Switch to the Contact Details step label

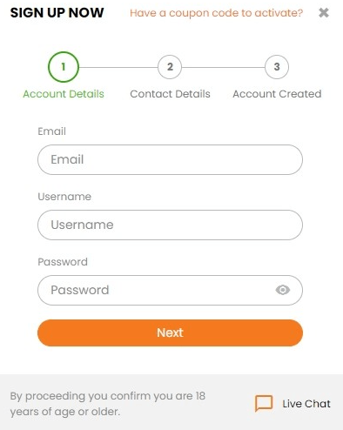coord(170,94)
